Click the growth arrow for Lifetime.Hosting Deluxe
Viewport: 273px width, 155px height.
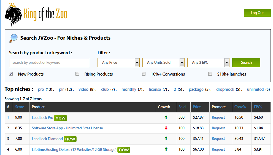pos(166,149)
